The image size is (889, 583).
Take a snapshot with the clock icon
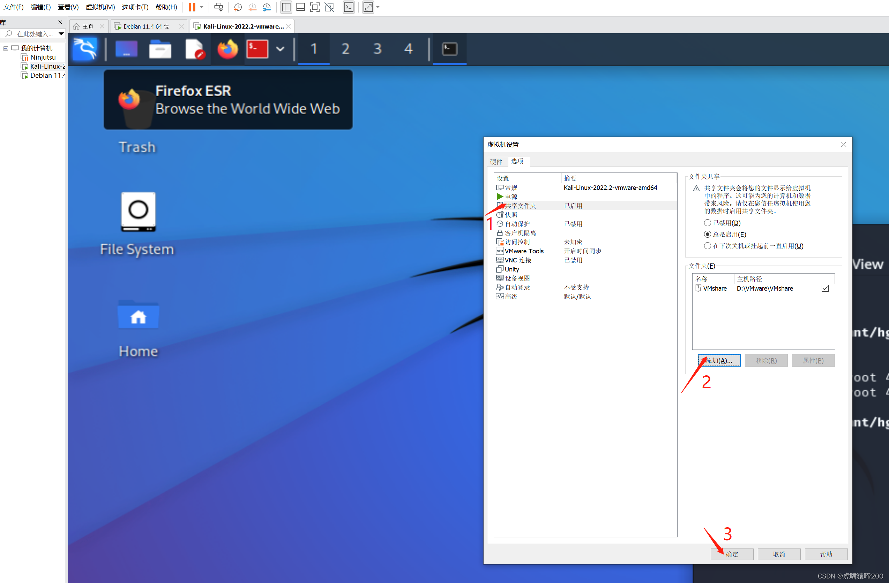coord(238,7)
